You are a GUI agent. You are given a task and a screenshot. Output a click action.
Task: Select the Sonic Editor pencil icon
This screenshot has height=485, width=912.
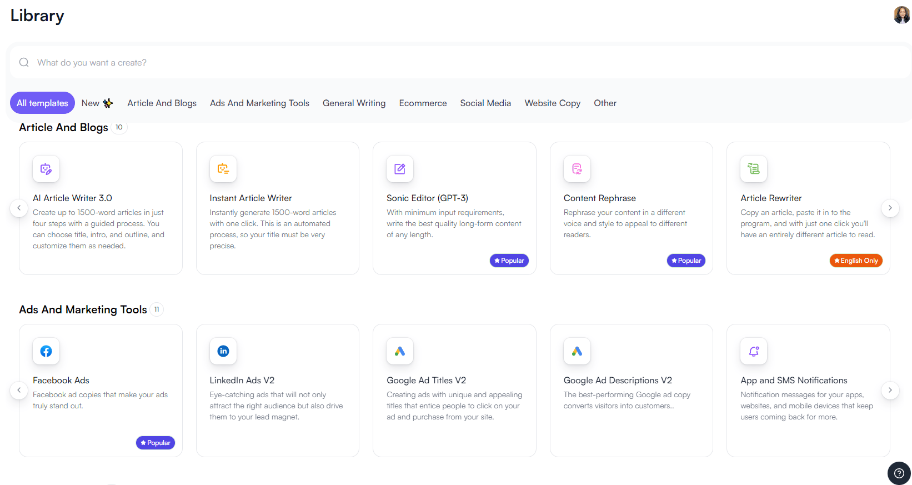[x=400, y=169]
